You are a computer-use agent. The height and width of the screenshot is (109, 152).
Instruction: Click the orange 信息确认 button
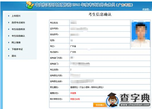point(100,105)
